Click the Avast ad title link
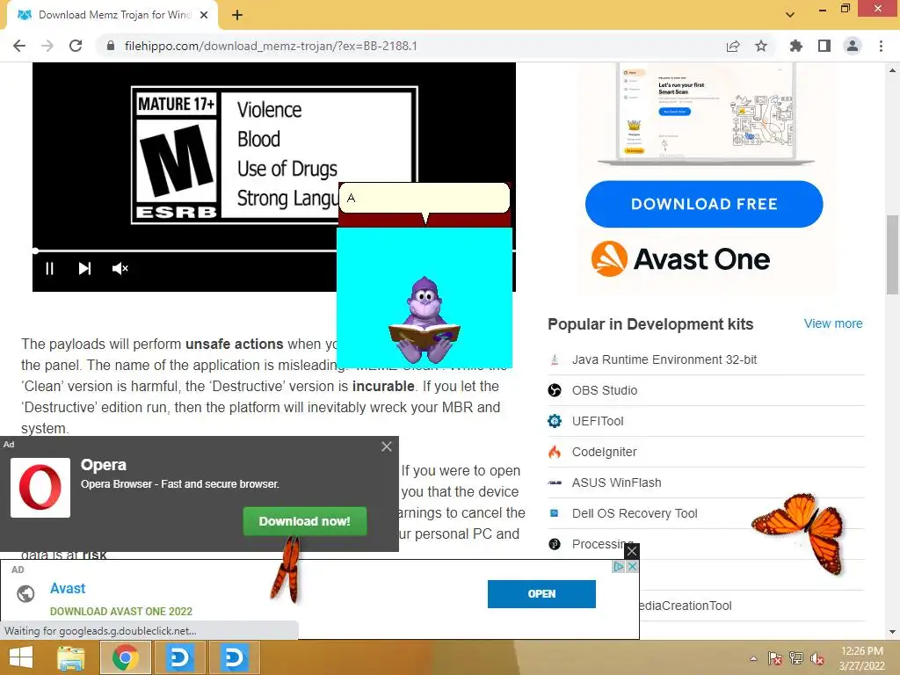Viewport: 900px width, 675px height. tap(68, 588)
